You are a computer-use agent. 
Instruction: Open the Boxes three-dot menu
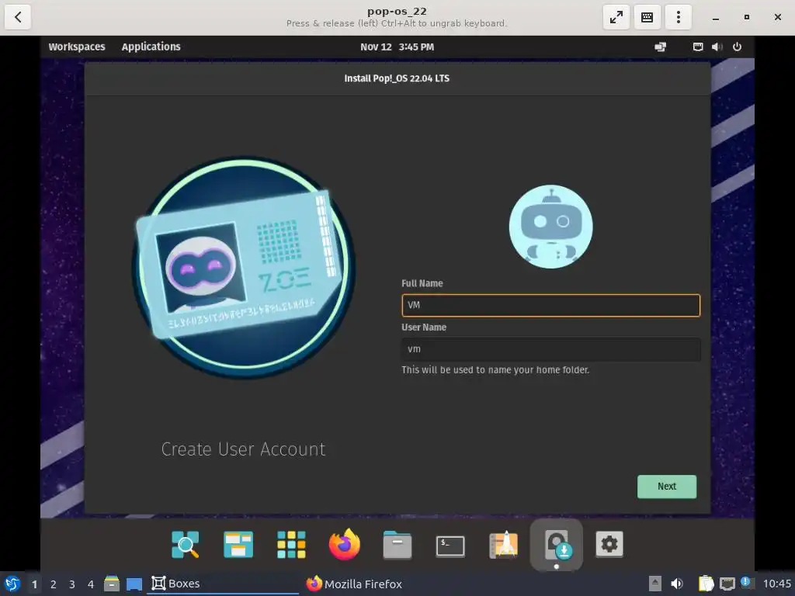click(679, 17)
